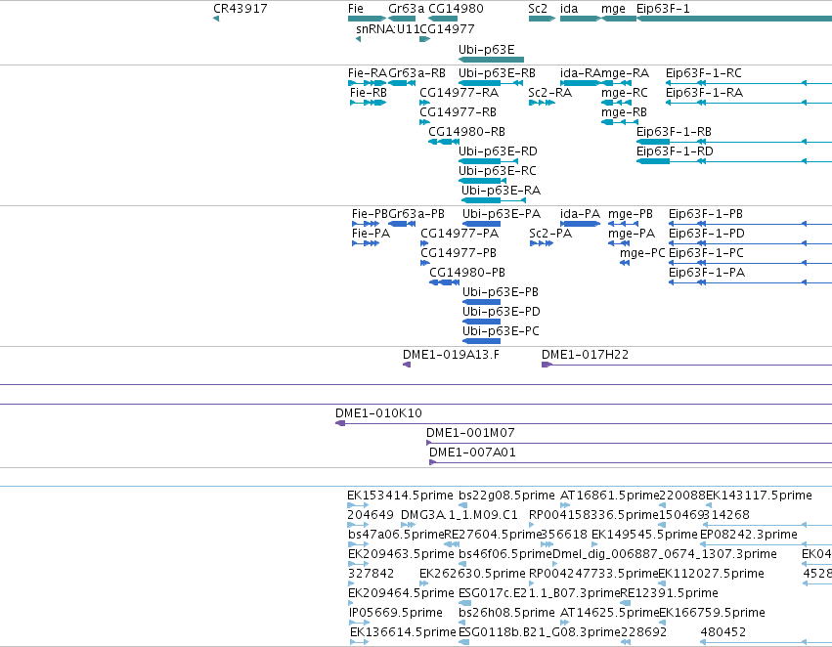This screenshot has width=832, height=647.
Task: Click the CG14980-PB protein glyph
Action: [x=444, y=282]
